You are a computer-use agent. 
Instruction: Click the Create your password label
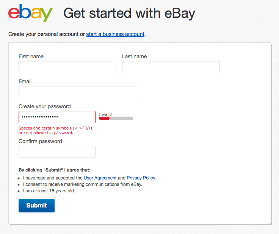pos(45,106)
